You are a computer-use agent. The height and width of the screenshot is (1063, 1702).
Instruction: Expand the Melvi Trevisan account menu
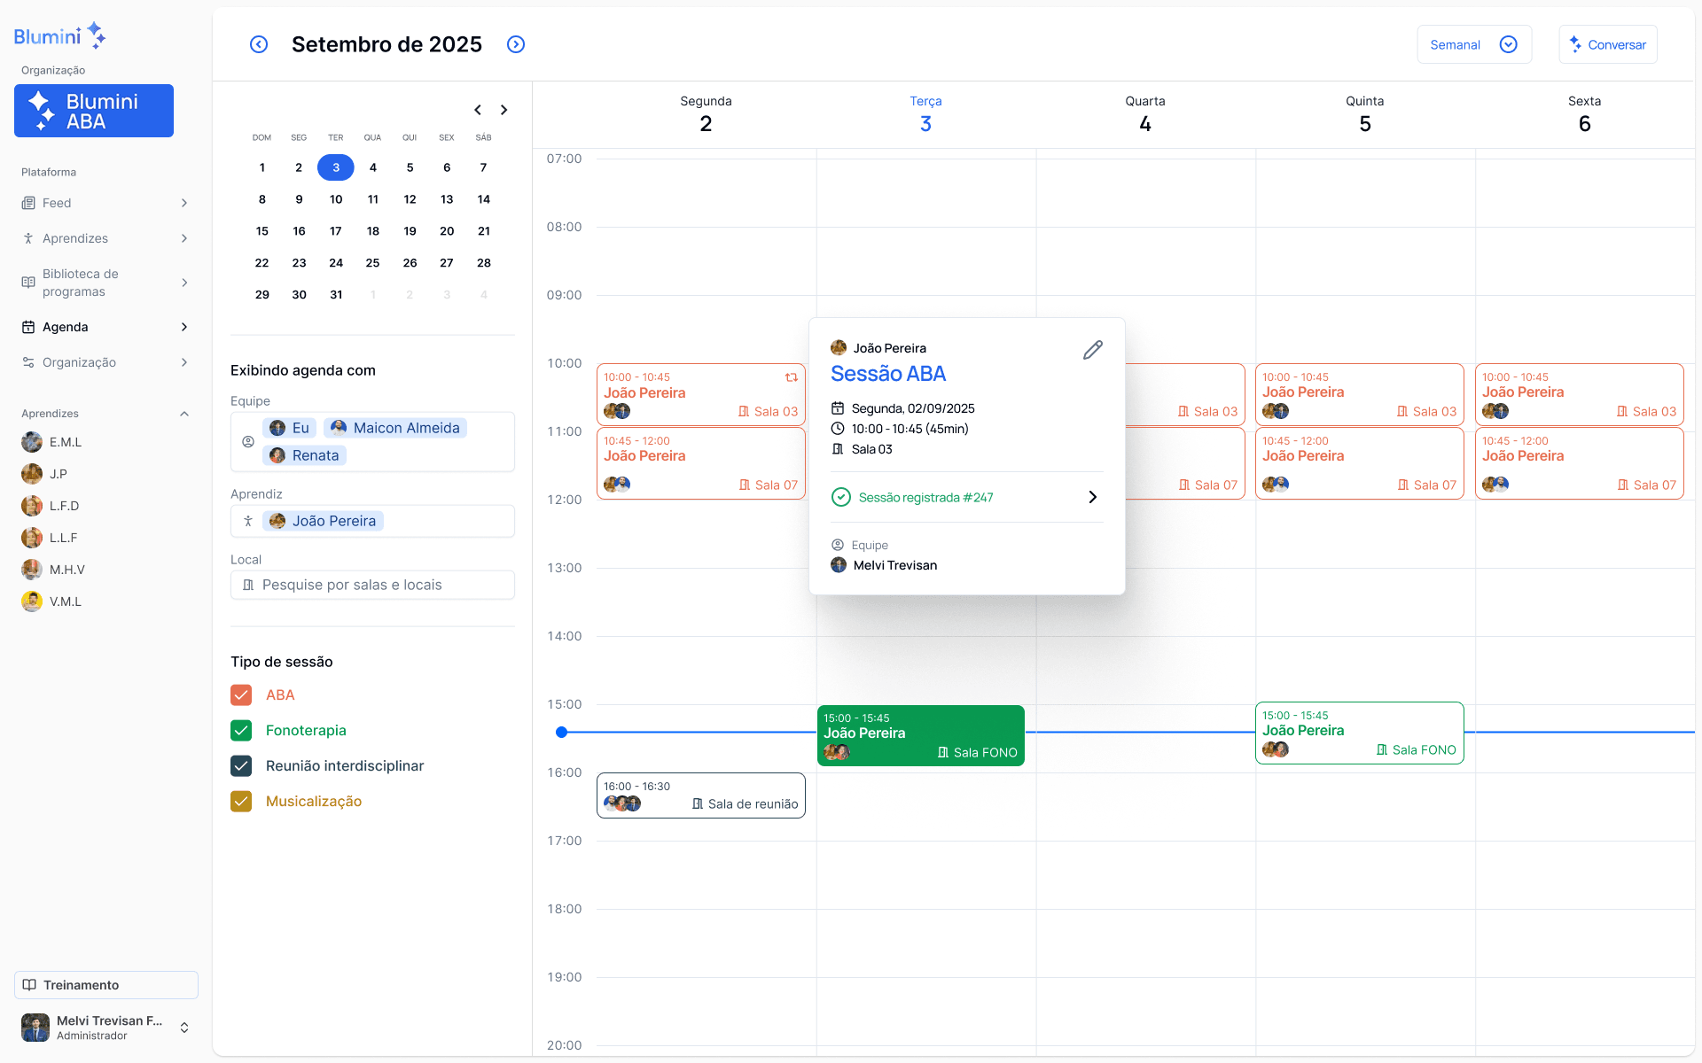coord(184,1027)
